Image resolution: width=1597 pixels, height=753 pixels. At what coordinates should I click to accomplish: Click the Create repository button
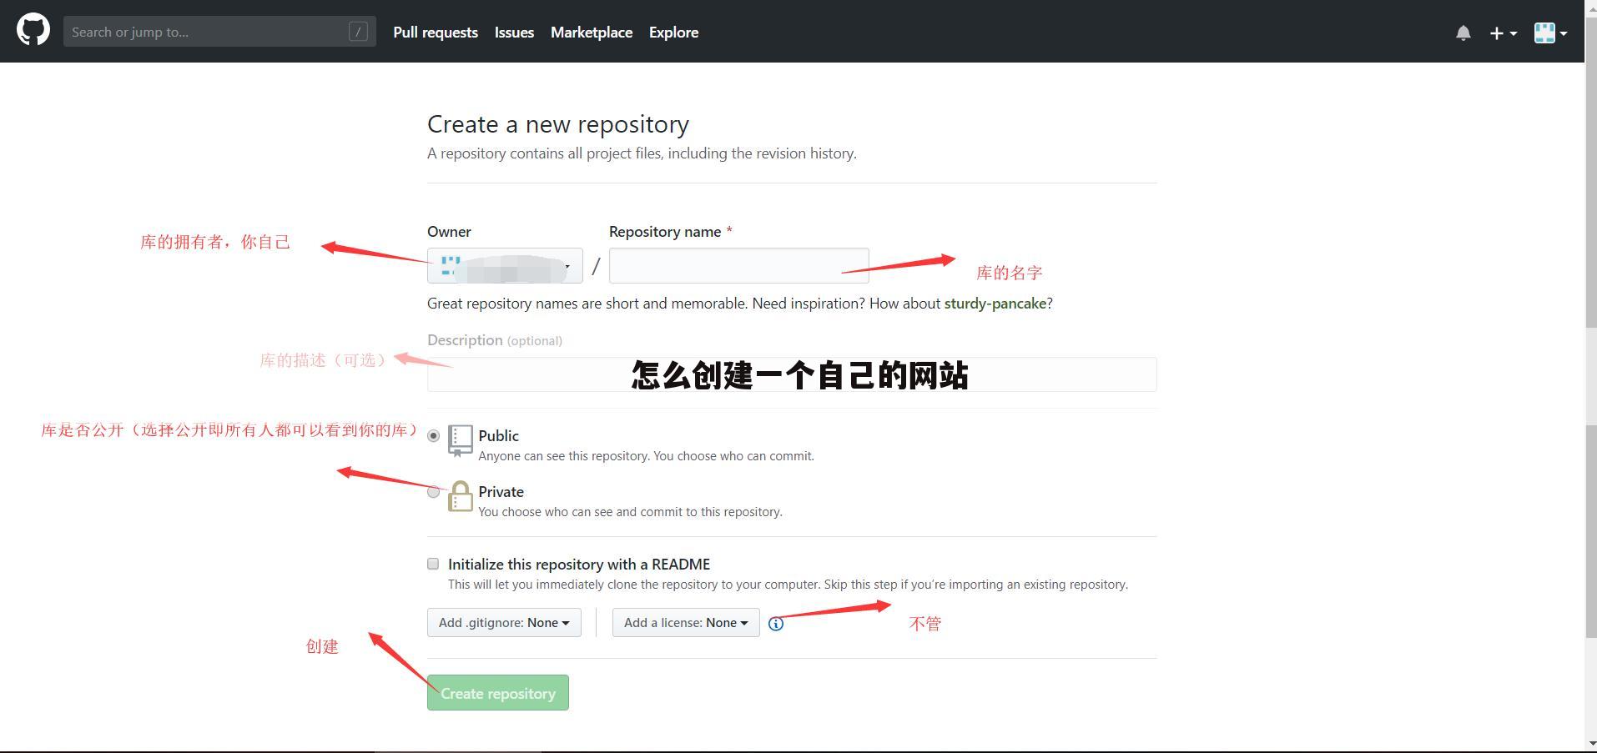point(498,693)
